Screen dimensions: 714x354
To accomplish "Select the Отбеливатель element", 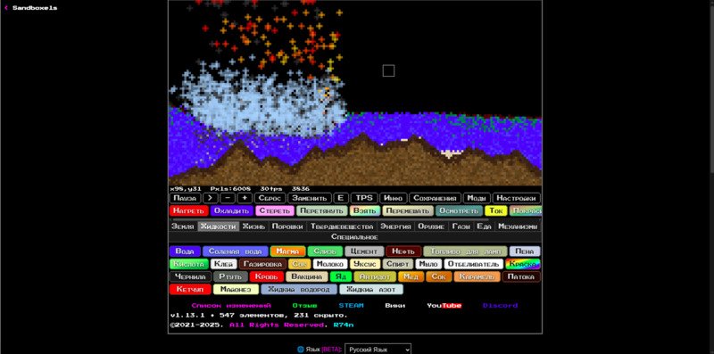I will [474, 264].
